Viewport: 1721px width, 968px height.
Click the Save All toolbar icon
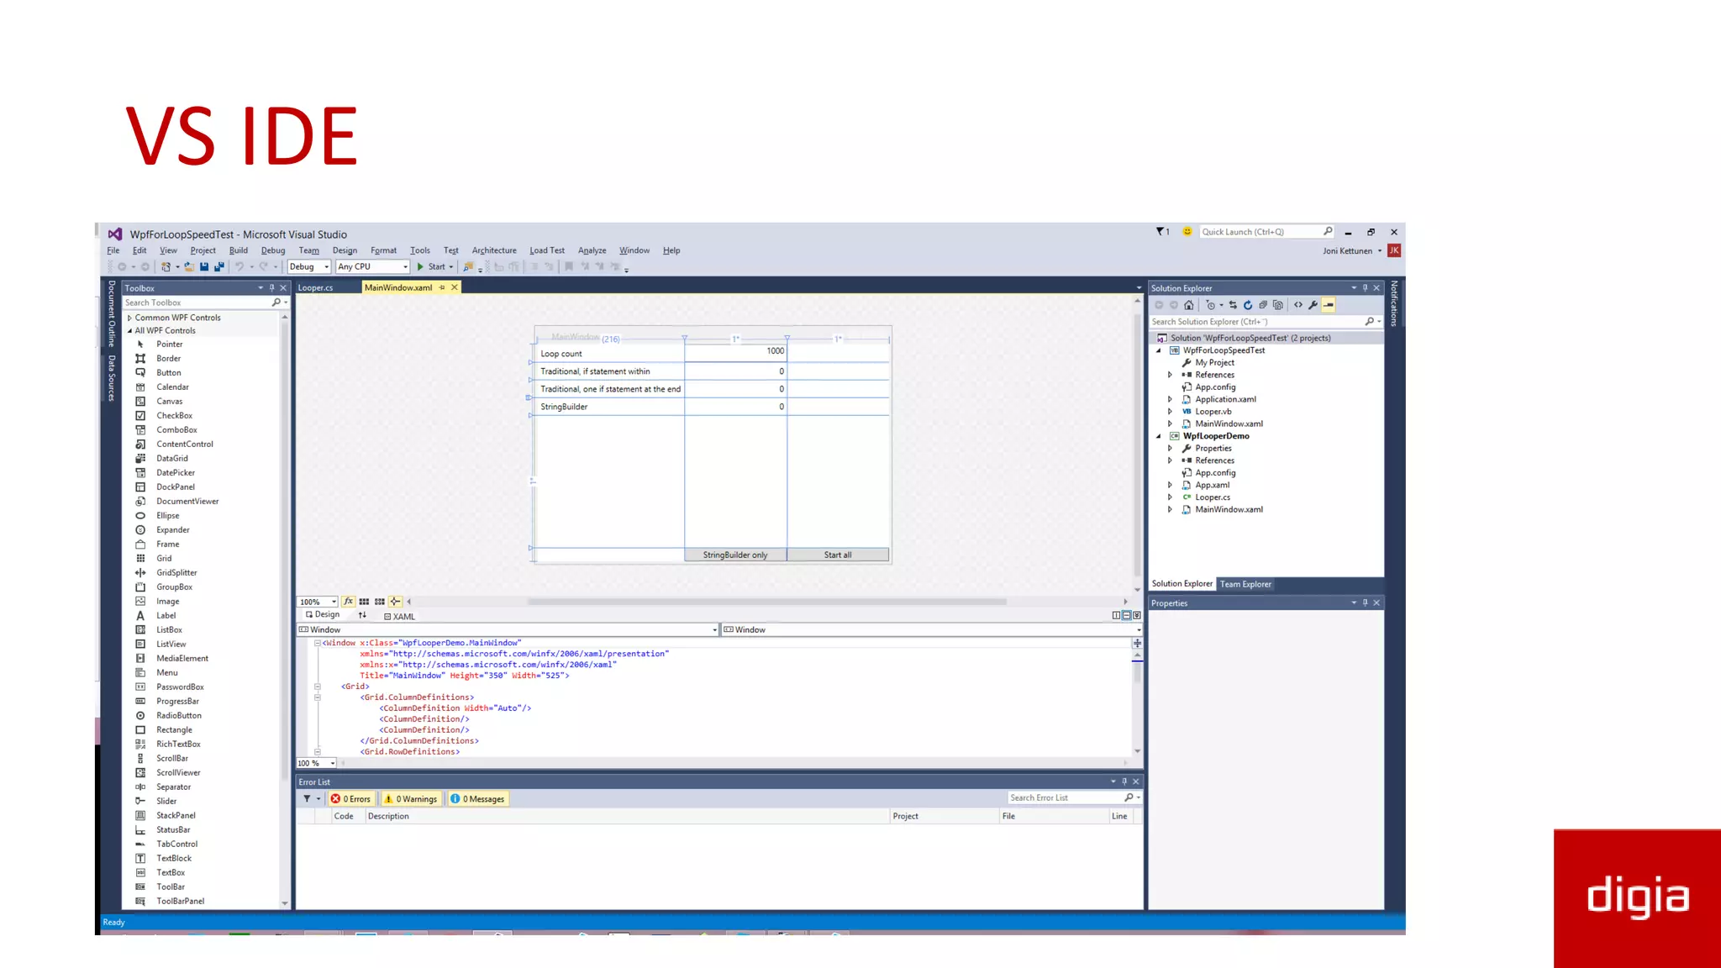click(219, 267)
